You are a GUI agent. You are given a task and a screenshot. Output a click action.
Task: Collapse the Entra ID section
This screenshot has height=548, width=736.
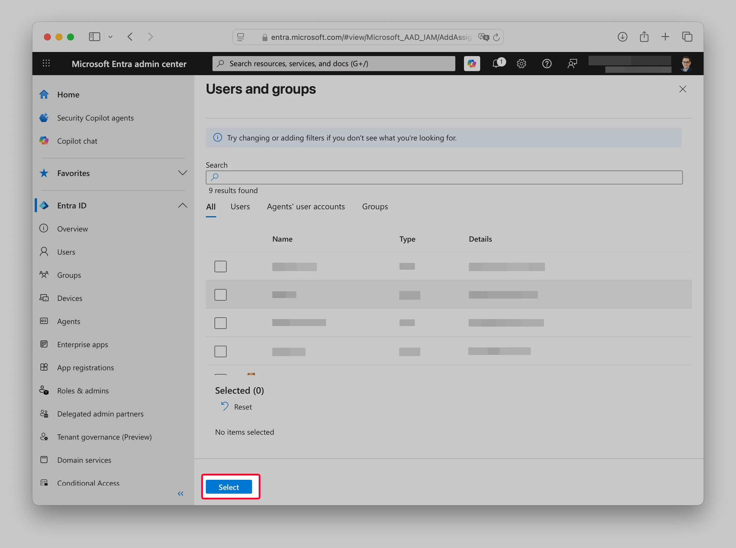[x=182, y=205]
